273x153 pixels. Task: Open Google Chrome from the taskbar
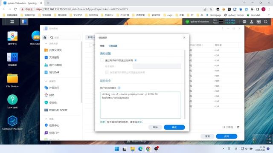point(148,149)
